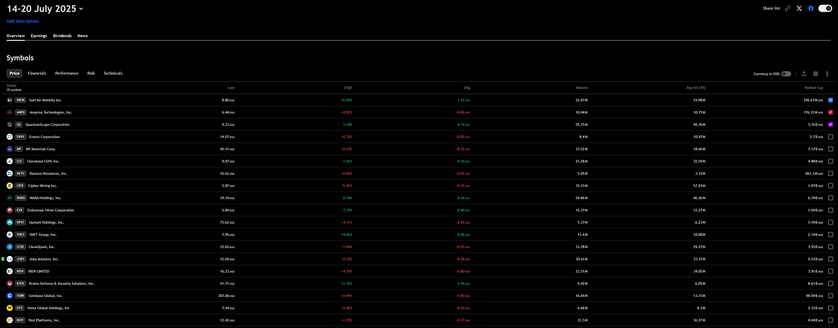Uncheck the Amprius Technologies row checkbox
Screen dimensions: 838x328
830,112
